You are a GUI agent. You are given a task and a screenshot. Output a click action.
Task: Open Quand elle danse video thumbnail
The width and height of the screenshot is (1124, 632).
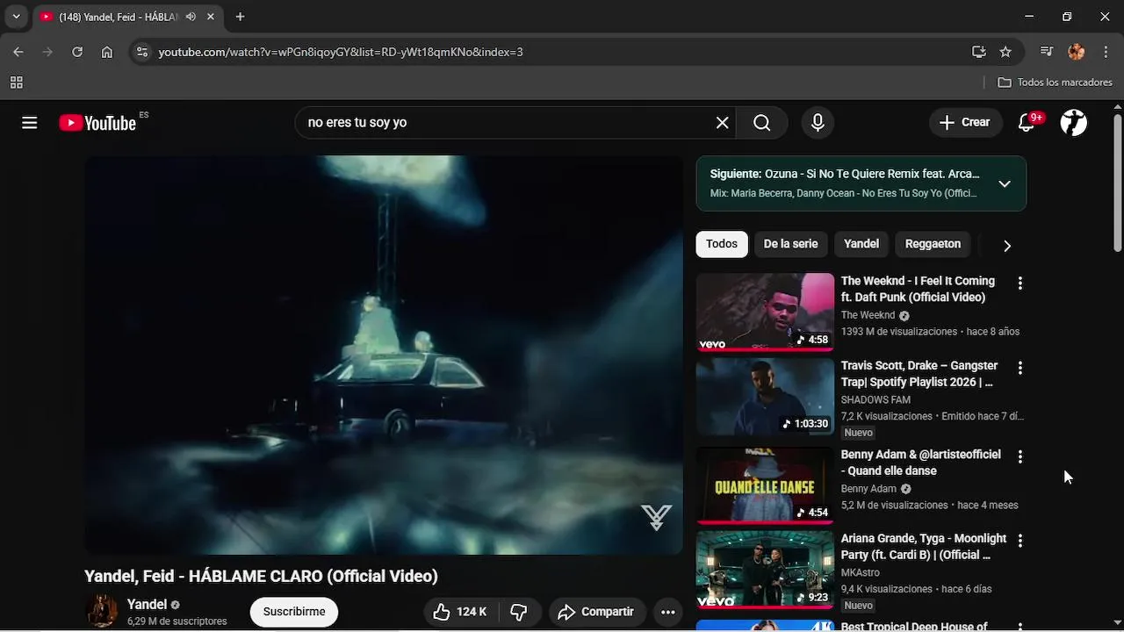point(765,485)
